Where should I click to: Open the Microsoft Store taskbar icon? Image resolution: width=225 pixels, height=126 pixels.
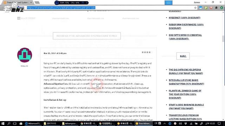click(x=21, y=124)
